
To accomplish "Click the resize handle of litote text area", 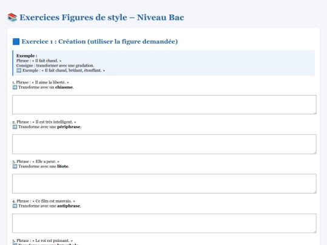I will coord(315,192).
